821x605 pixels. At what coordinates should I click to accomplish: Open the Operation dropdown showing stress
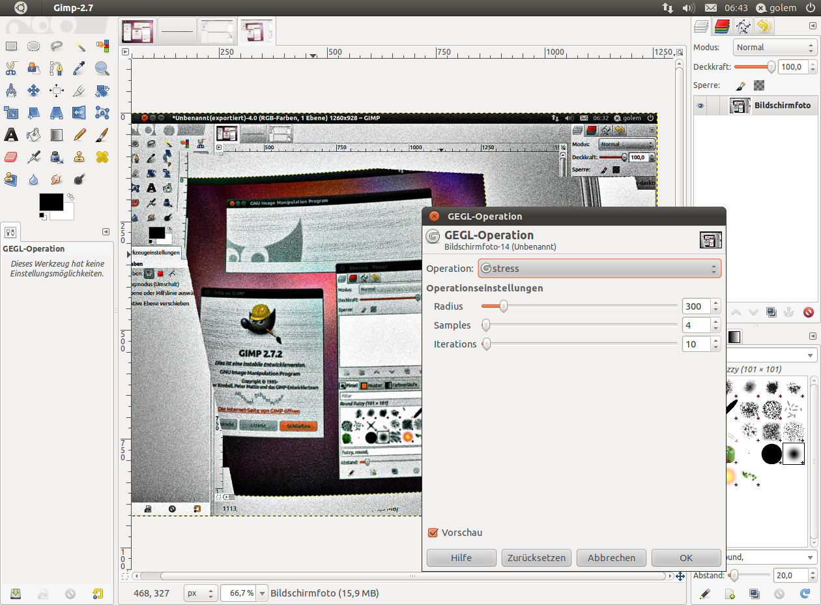(599, 269)
